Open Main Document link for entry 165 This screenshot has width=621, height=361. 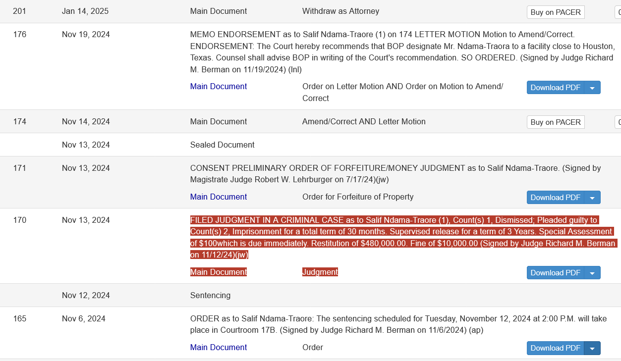(x=219, y=348)
